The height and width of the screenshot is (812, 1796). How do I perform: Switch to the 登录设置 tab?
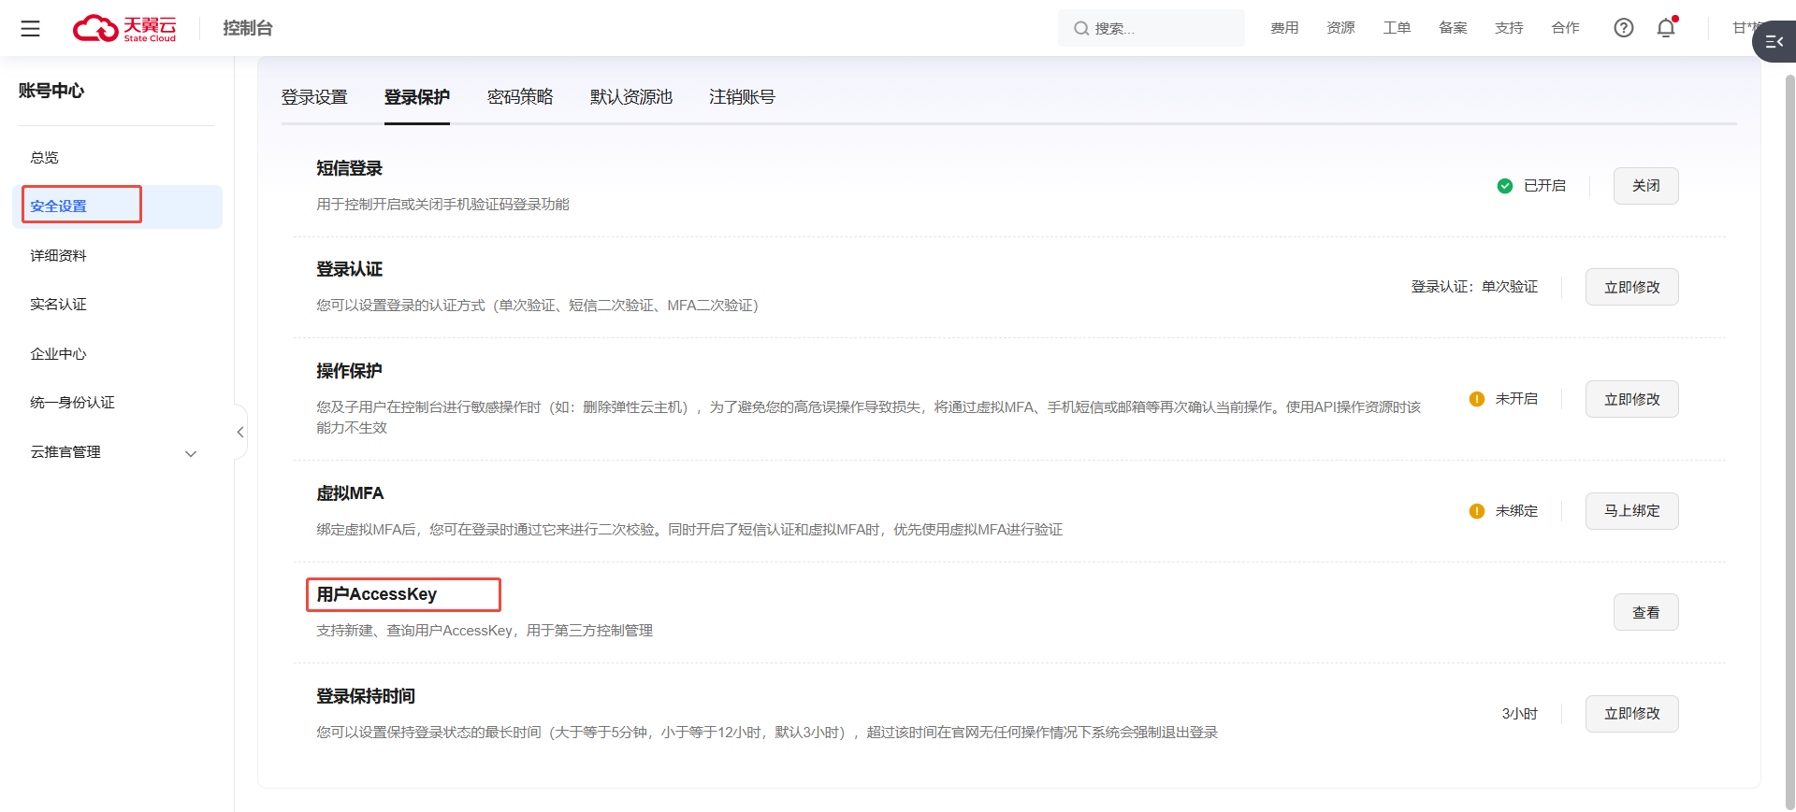click(x=314, y=97)
